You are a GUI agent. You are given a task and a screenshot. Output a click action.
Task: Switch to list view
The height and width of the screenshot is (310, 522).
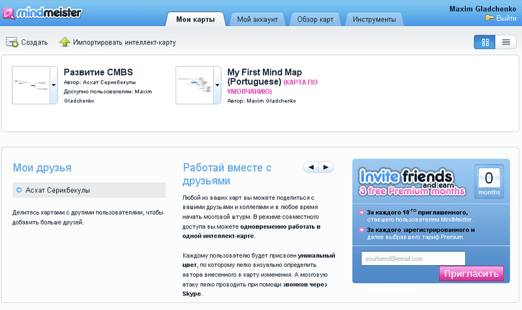point(506,42)
